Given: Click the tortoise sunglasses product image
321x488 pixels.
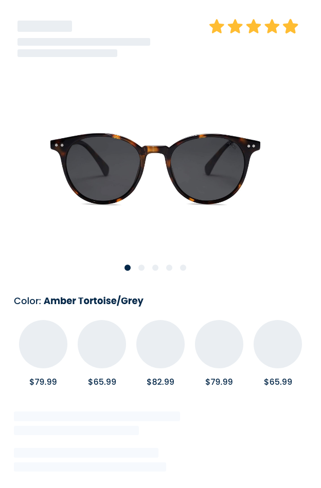Looking at the screenshot, I should pos(155,168).
